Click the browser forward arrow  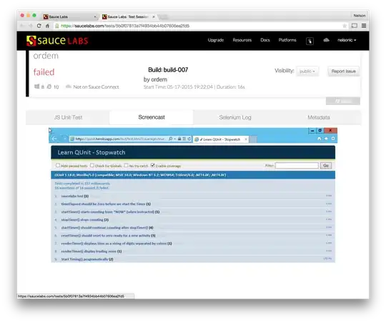point(31,26)
